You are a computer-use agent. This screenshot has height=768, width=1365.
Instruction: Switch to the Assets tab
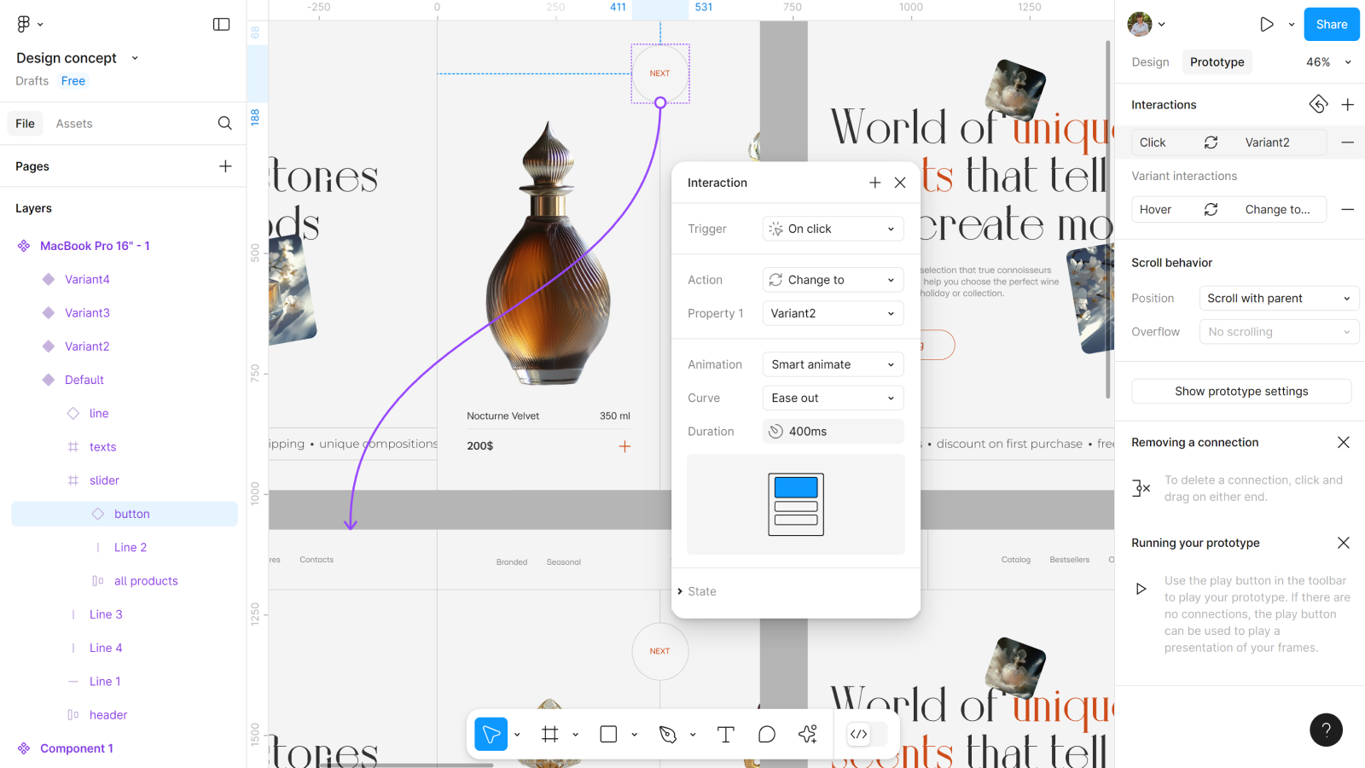(74, 124)
